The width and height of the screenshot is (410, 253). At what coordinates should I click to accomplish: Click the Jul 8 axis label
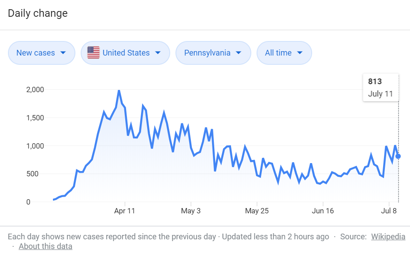pos(389,211)
